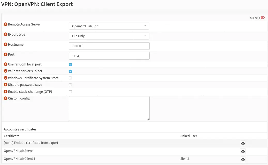Screen dimensions: 268x165
Task: Focus the Port number field
Action: [x=109, y=56]
